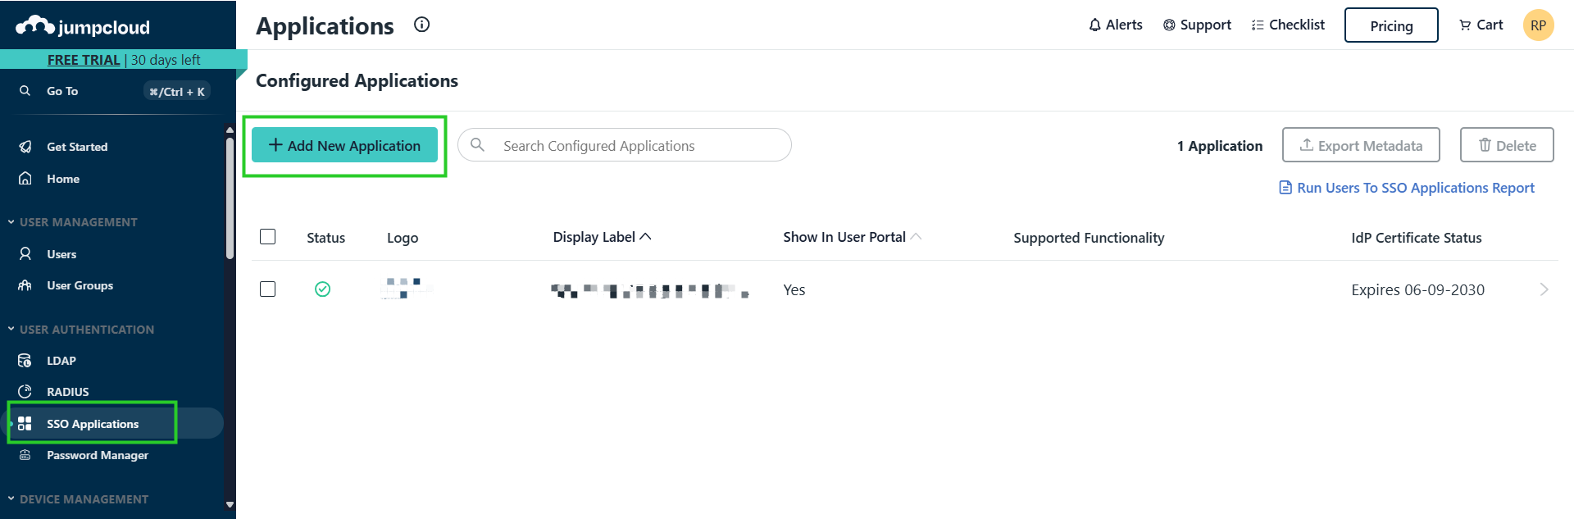
Task: Click the sidebar scrollbar thumb
Action: [x=230, y=198]
